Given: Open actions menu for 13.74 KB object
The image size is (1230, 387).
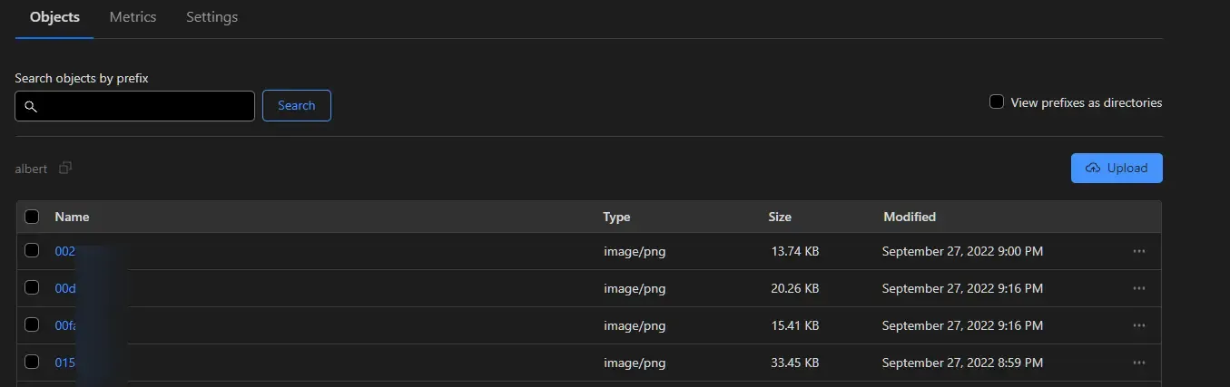Looking at the screenshot, I should tap(1139, 251).
